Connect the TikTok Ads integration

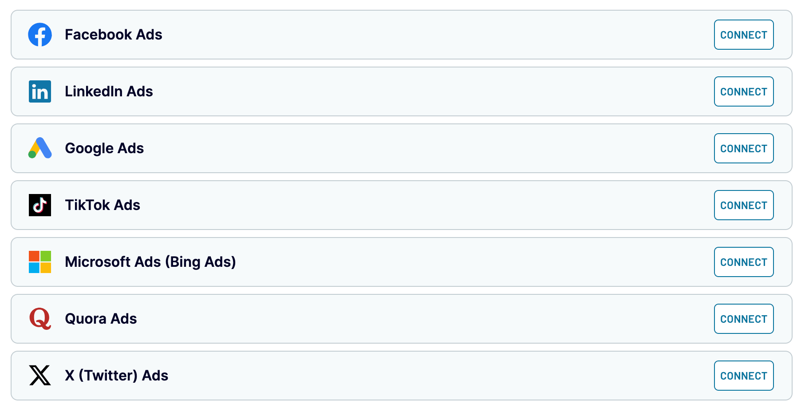(744, 205)
